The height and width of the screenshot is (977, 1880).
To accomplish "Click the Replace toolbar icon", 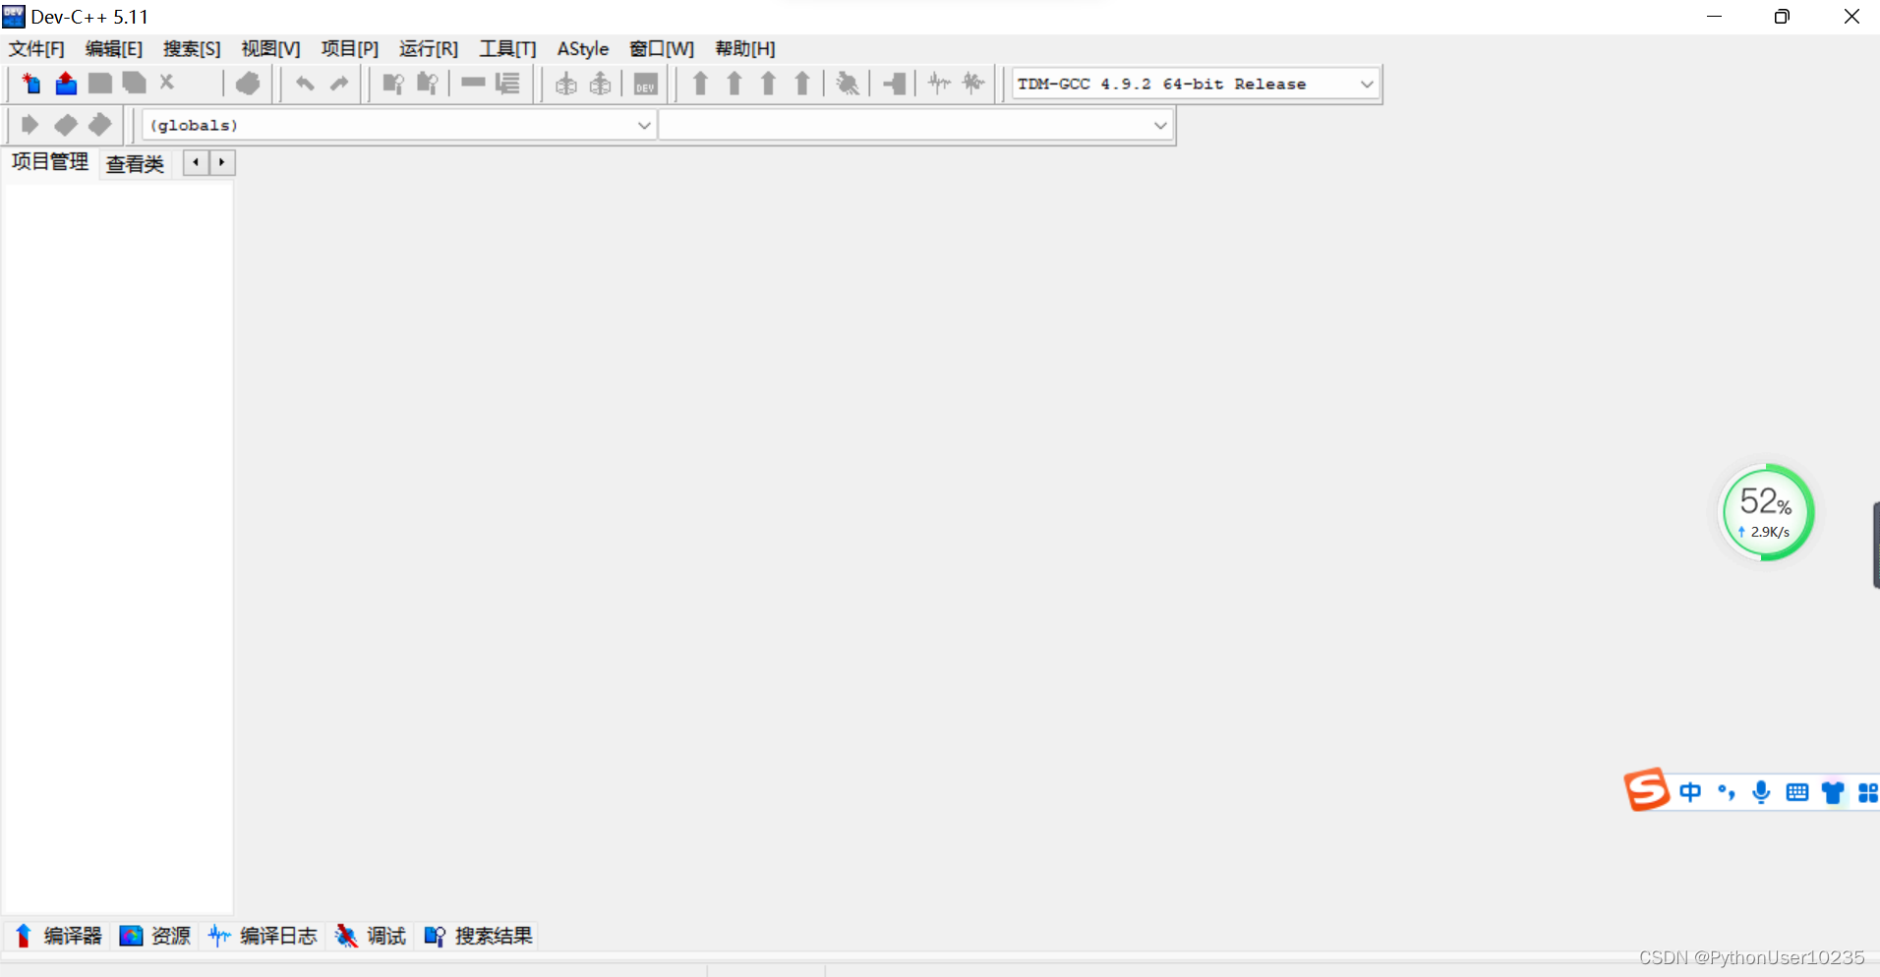I will pyautogui.click(x=427, y=84).
